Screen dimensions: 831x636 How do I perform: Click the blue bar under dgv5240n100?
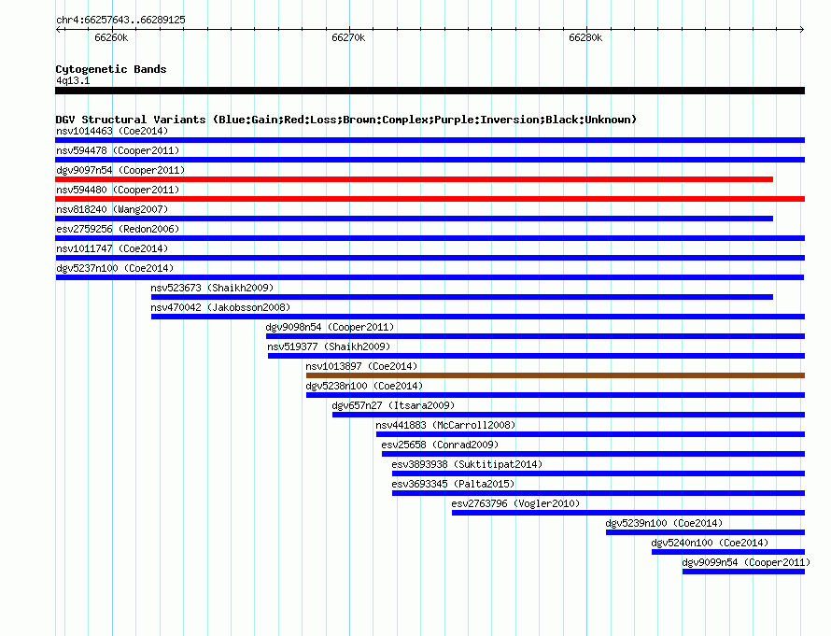[x=728, y=552]
